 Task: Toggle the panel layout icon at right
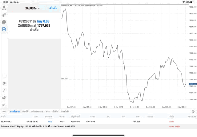[193, 112]
